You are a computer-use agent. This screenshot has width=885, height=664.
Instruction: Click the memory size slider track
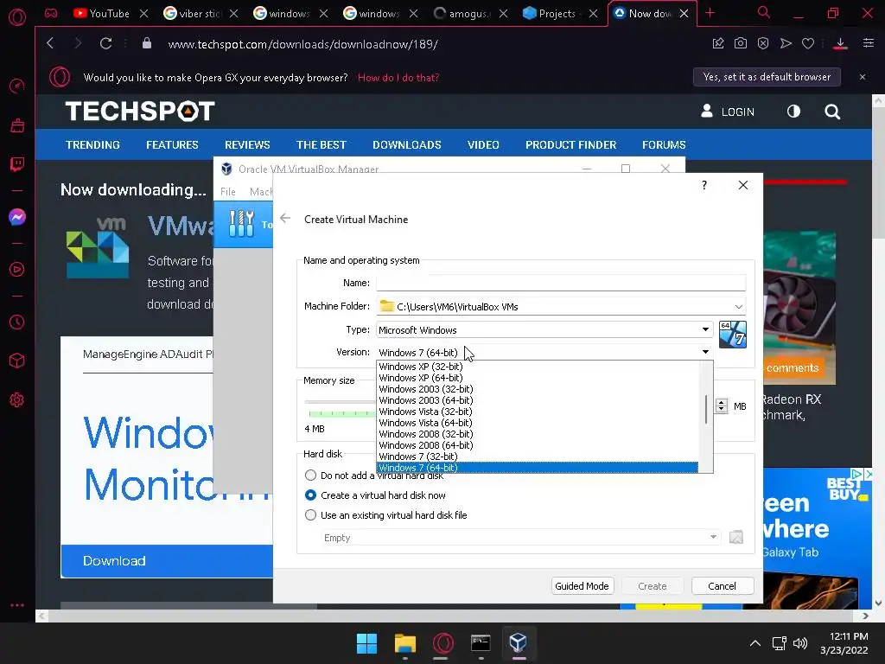click(341, 402)
